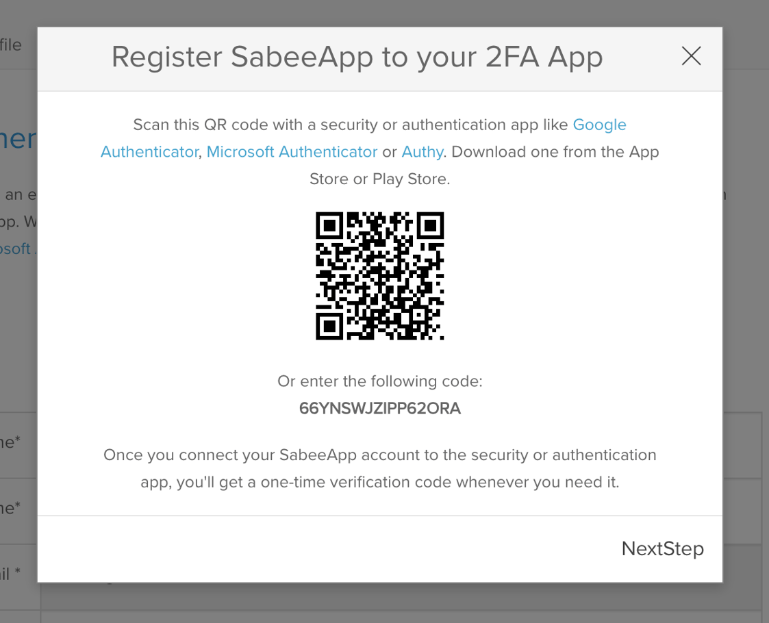Click the blue heading behind the modal

tap(18, 138)
